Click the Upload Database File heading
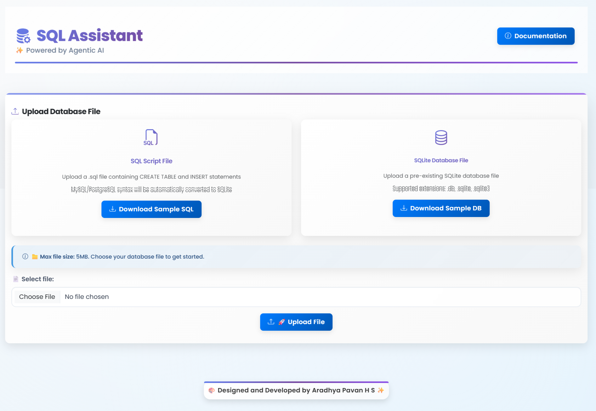The image size is (596, 411). point(61,111)
